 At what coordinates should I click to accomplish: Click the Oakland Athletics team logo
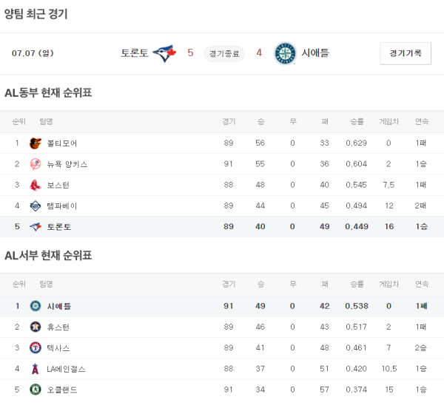pos(35,389)
